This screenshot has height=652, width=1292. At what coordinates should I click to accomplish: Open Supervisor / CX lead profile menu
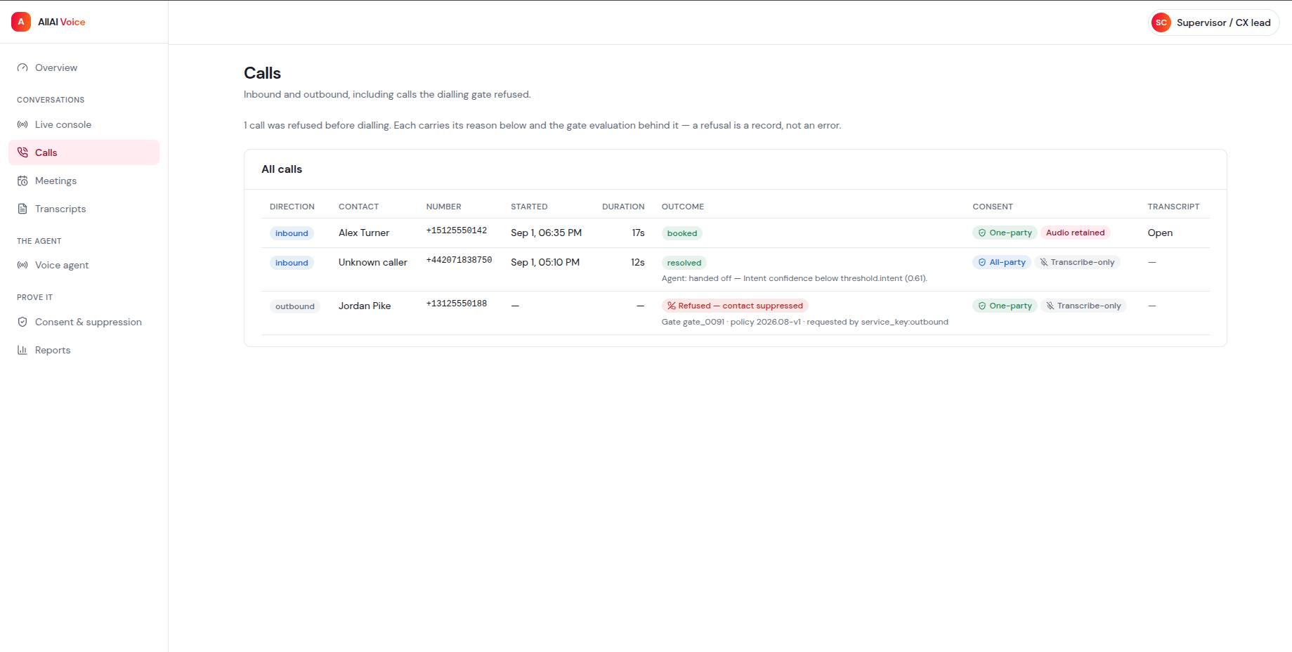click(1214, 22)
